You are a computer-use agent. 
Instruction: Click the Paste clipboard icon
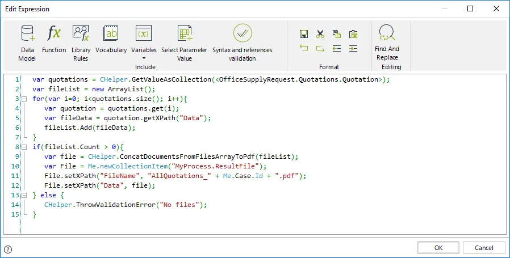tap(353, 34)
